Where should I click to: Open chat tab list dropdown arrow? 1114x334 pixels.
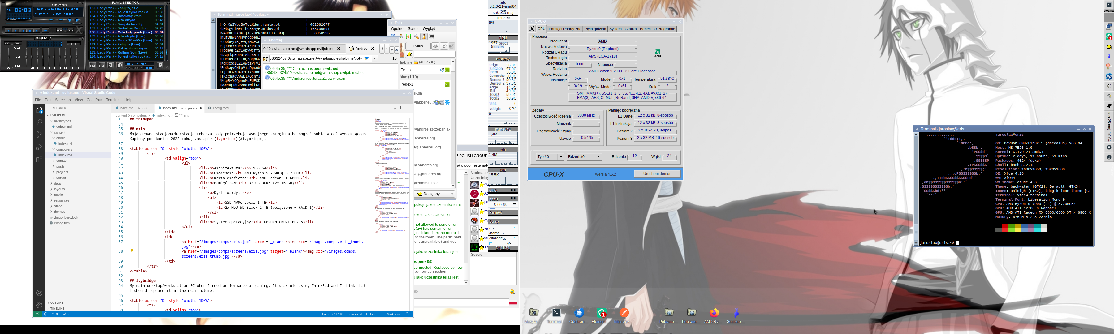click(x=392, y=50)
